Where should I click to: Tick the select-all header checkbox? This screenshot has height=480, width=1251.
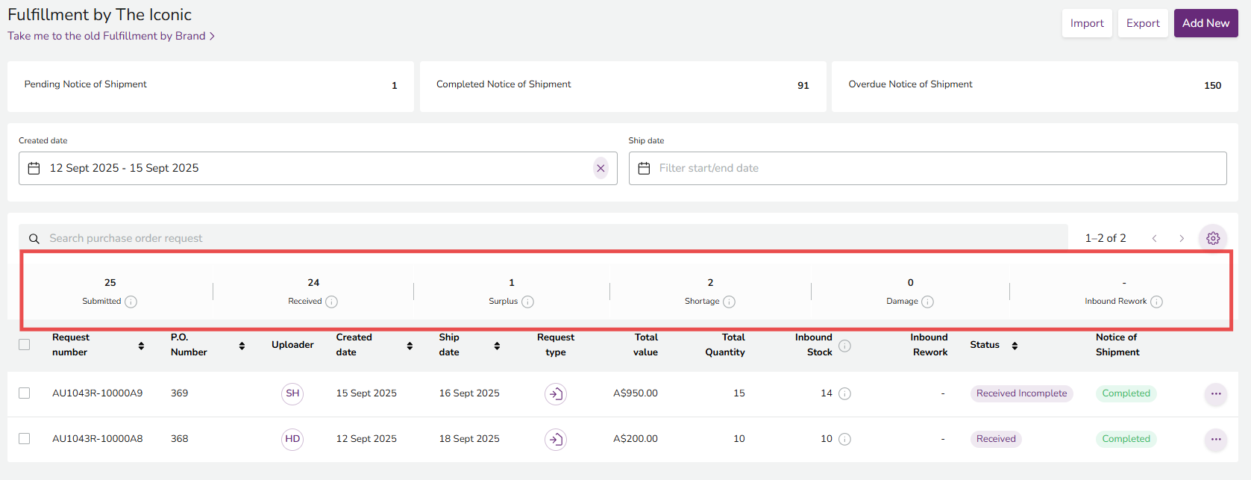[x=25, y=345]
